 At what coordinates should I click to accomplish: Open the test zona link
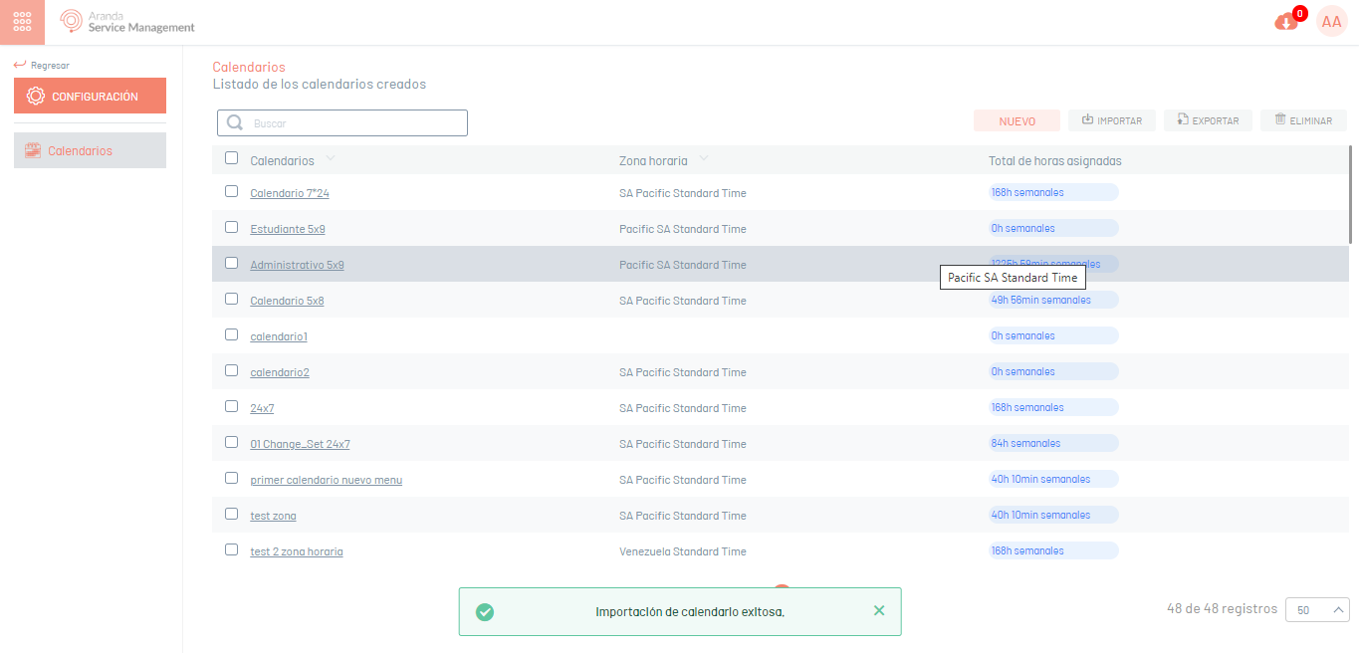point(273,516)
